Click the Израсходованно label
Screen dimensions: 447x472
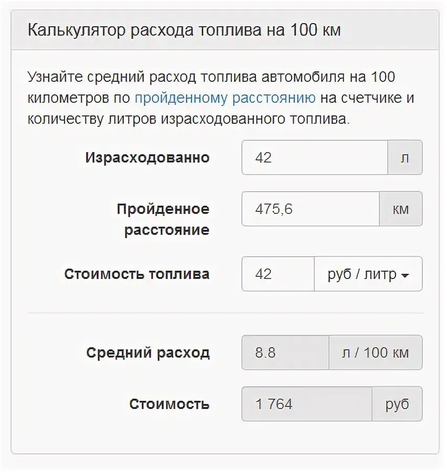[147, 158]
